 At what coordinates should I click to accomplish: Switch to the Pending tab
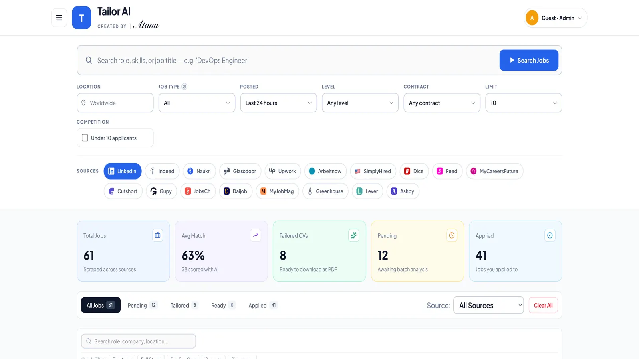click(x=143, y=305)
